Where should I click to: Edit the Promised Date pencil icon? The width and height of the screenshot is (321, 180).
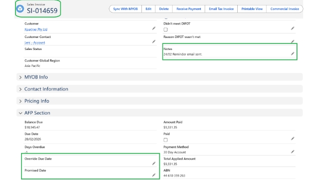click(x=154, y=175)
